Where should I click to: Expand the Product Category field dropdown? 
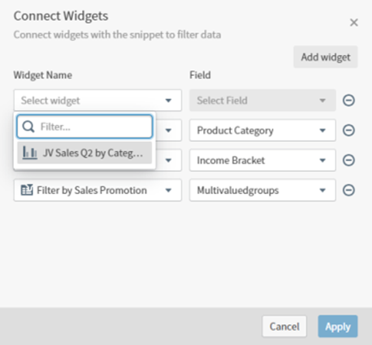[x=263, y=130]
